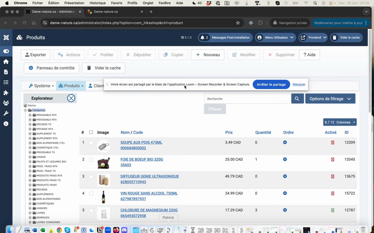Expand the Options de filtrage dropdown

click(x=330, y=99)
